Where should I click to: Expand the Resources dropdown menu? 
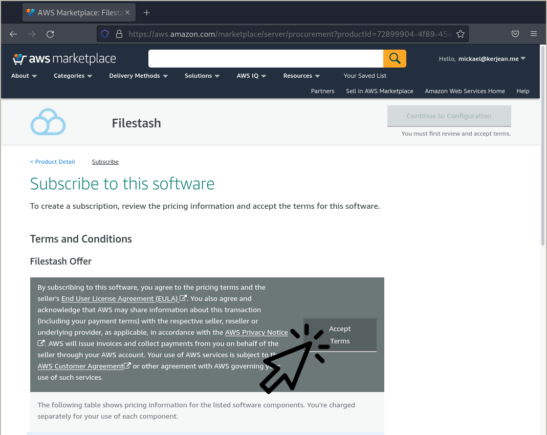301,76
